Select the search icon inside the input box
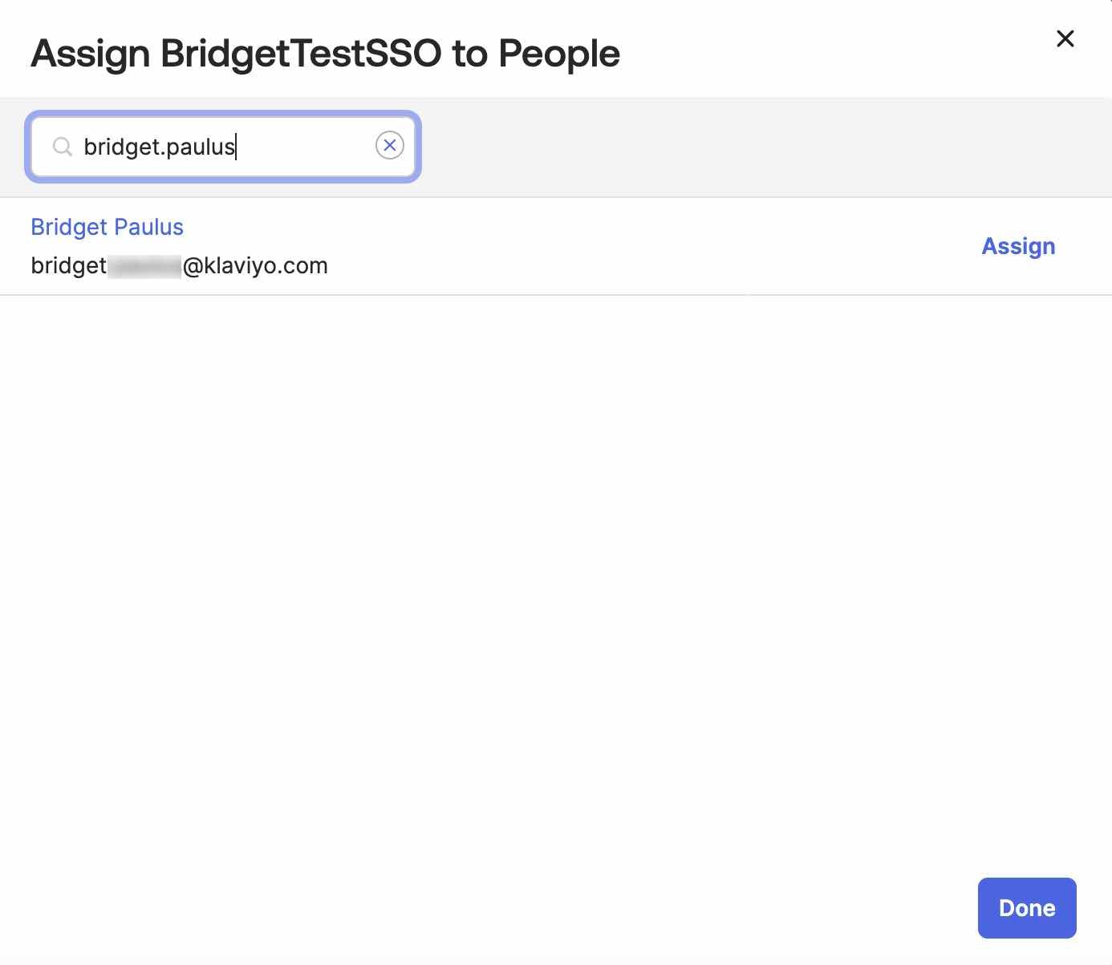Viewport: 1112px width, 965px height. [63, 147]
